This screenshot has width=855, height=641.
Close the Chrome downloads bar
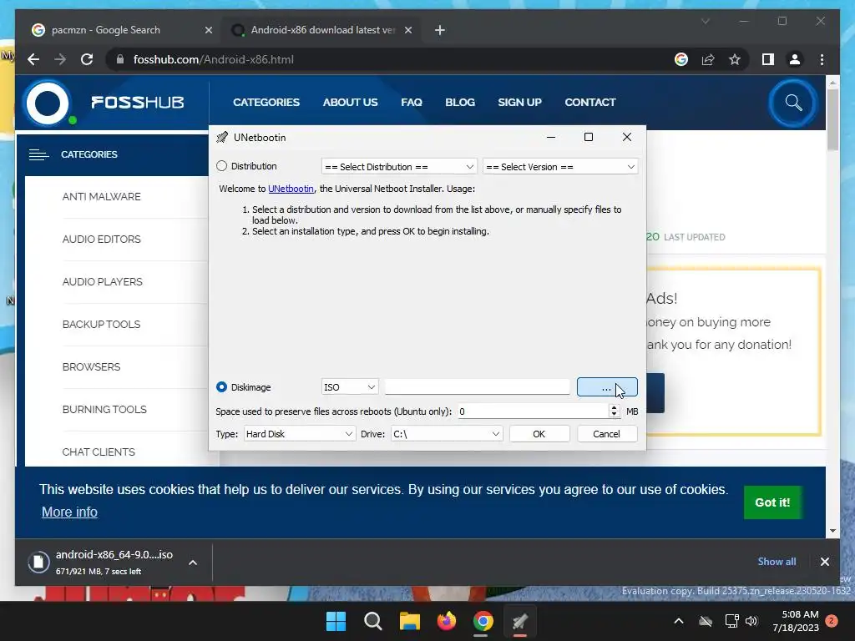(x=824, y=562)
